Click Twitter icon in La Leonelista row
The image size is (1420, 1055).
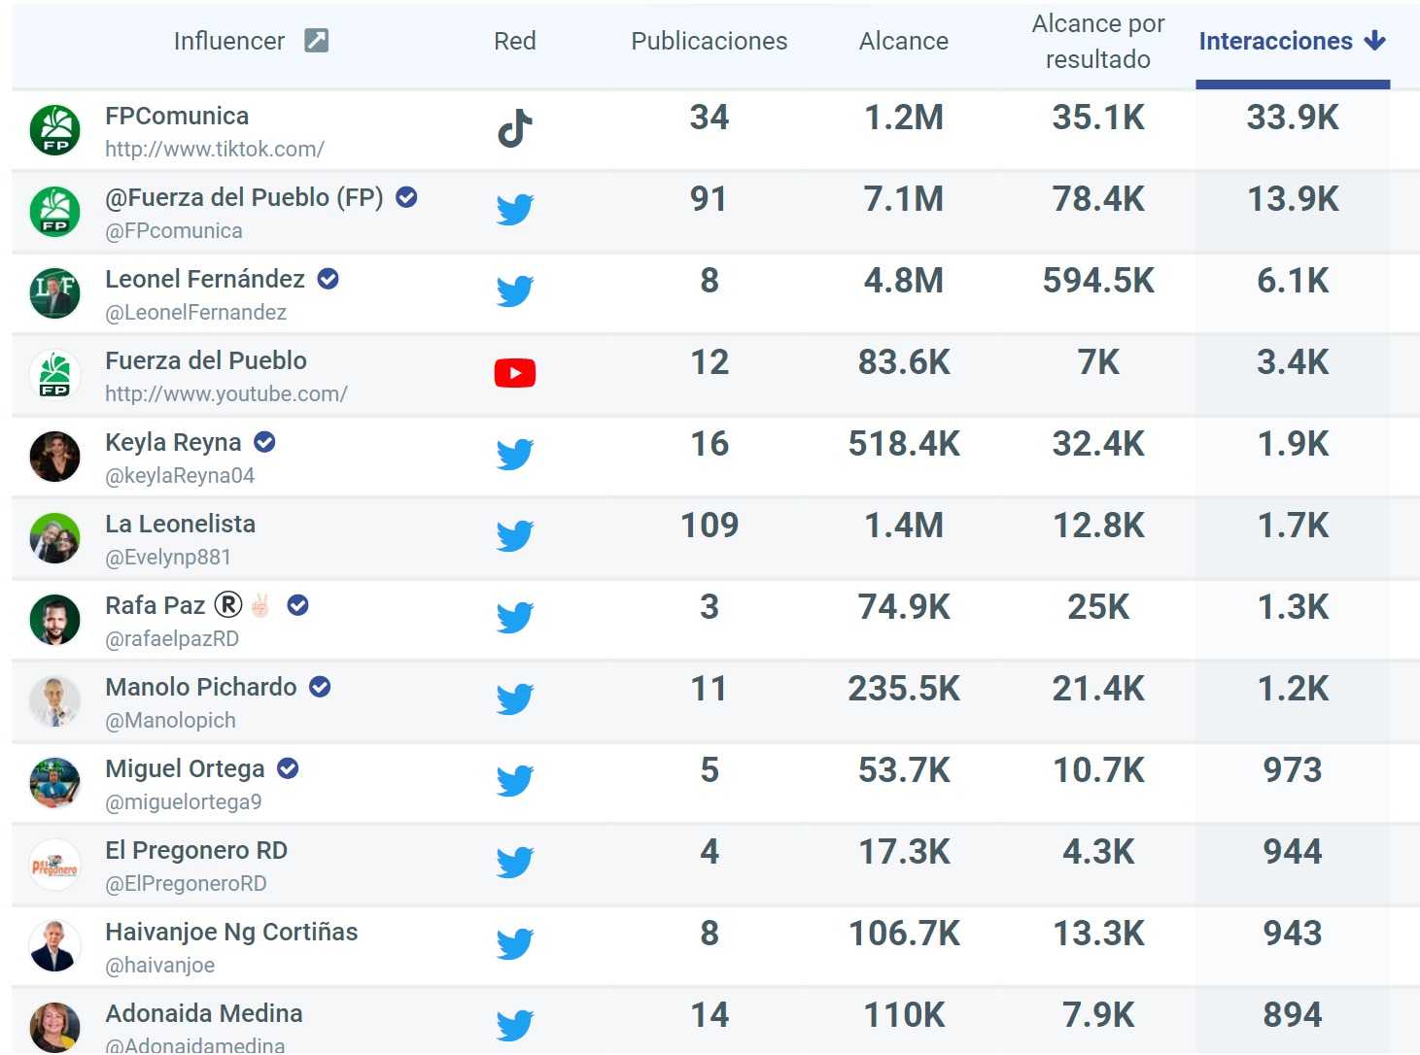[514, 536]
